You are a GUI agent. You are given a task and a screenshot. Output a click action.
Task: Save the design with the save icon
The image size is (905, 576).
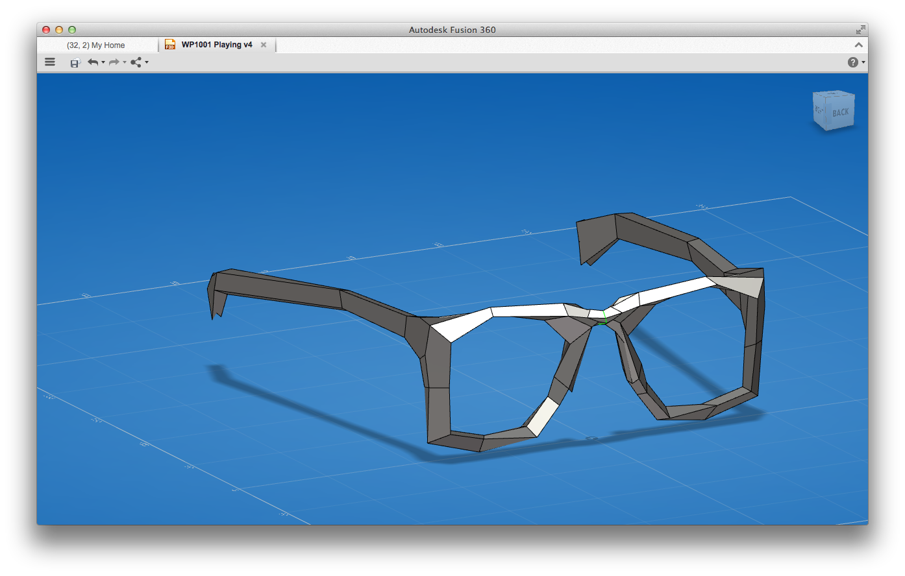(x=75, y=62)
